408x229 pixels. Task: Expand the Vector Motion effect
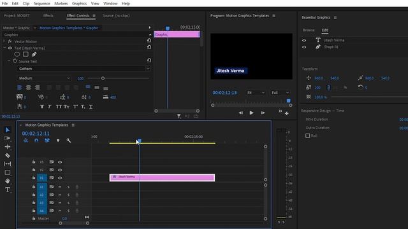coord(4,41)
